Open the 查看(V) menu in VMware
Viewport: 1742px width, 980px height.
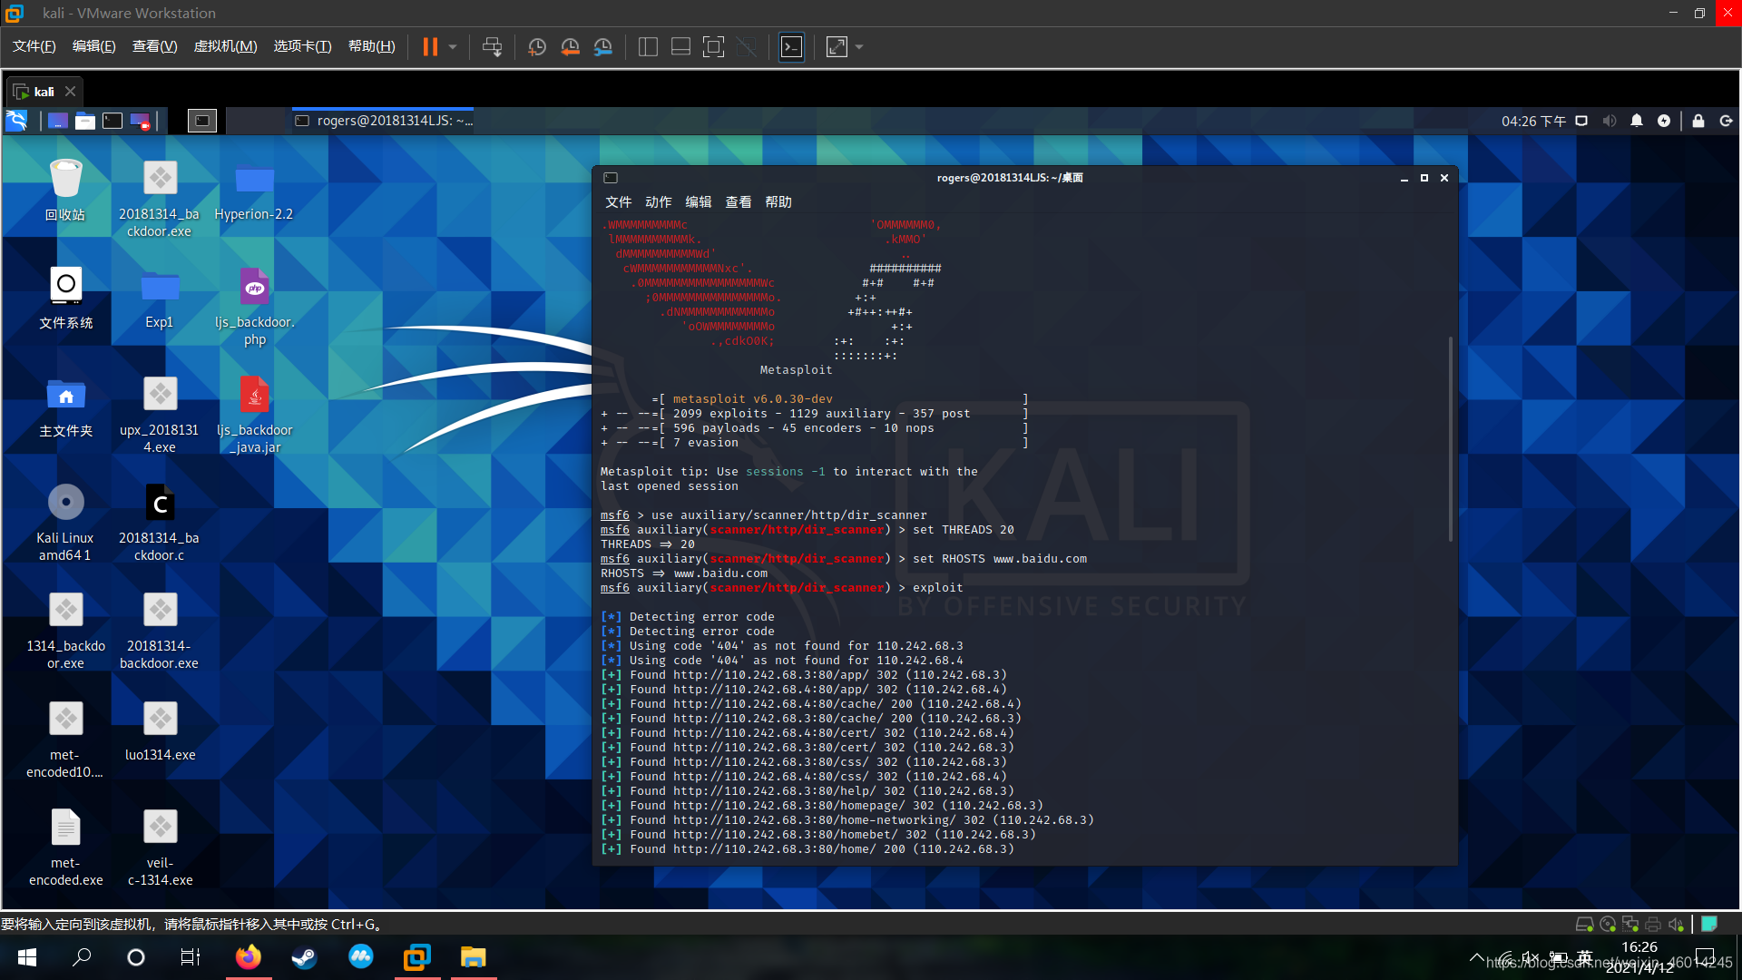click(154, 46)
